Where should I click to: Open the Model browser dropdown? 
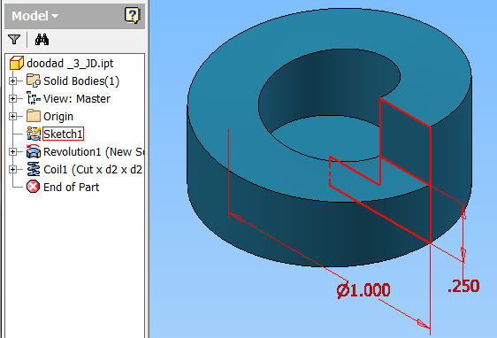point(35,16)
